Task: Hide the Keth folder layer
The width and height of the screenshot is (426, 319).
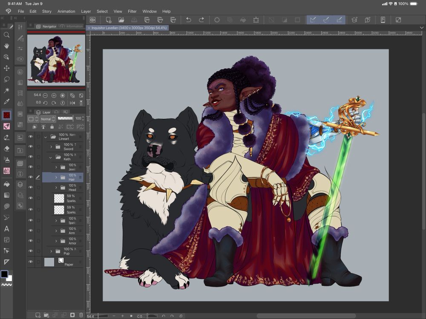Action: coord(31,157)
